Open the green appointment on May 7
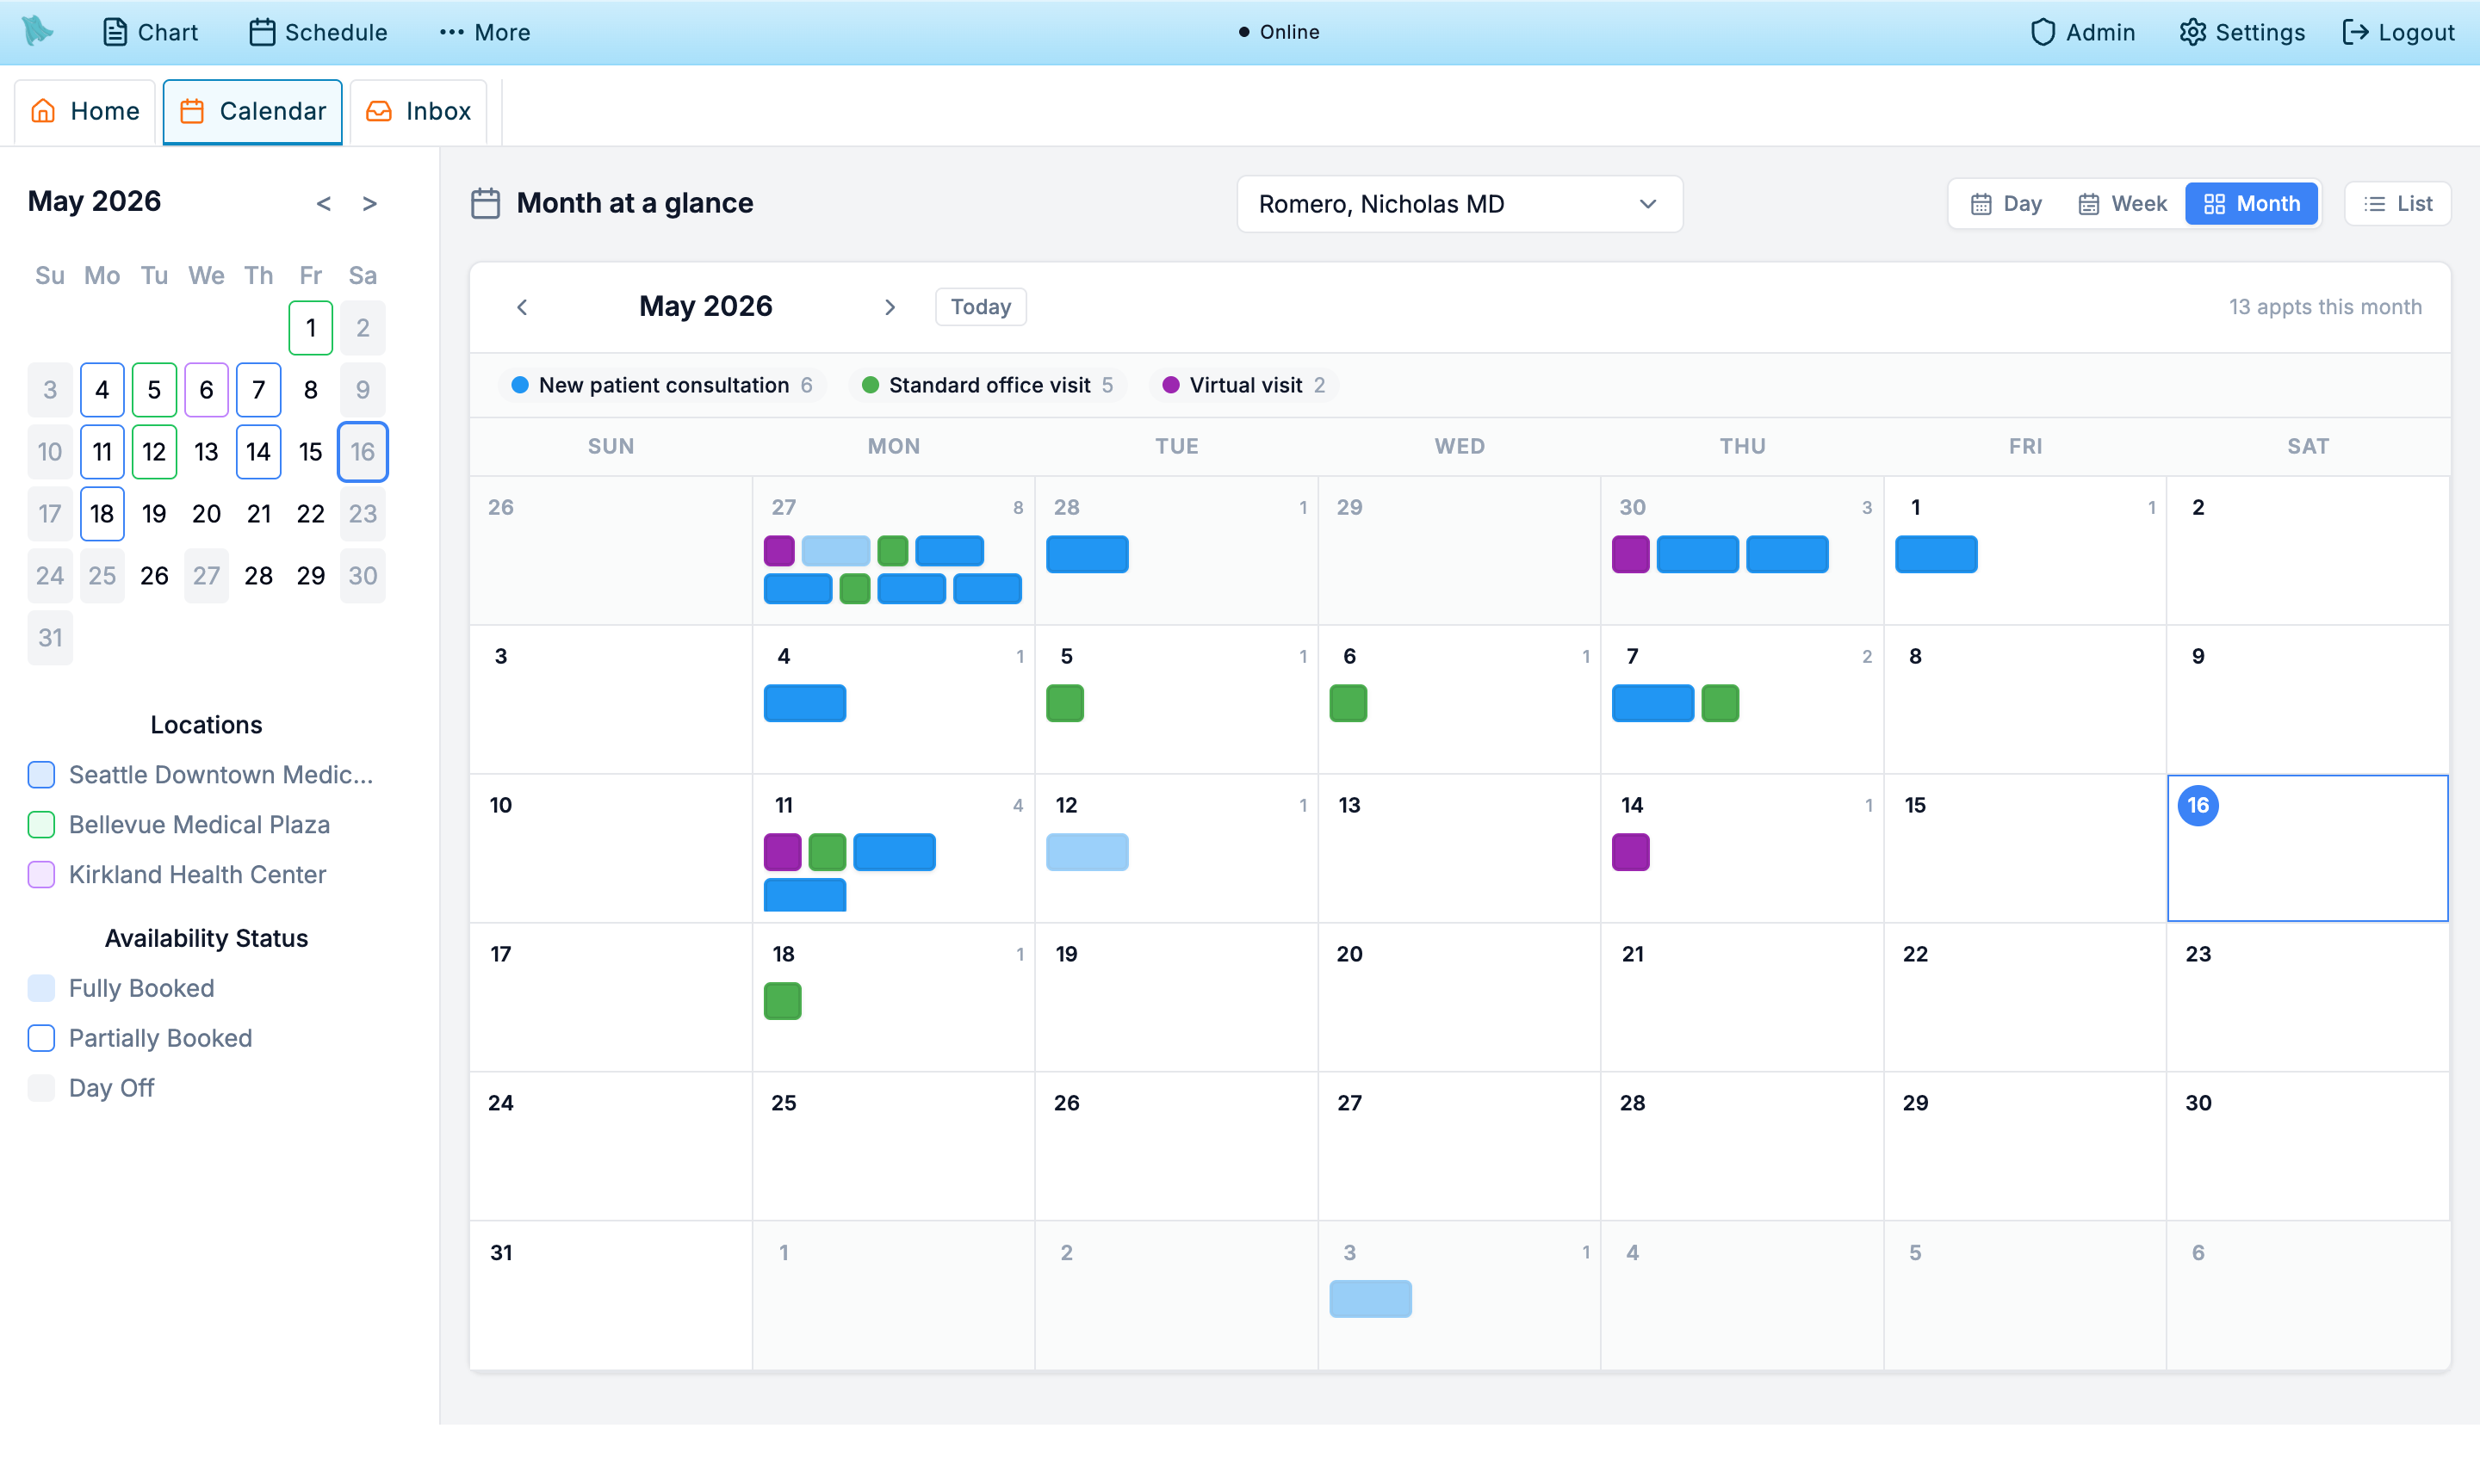 1720,703
